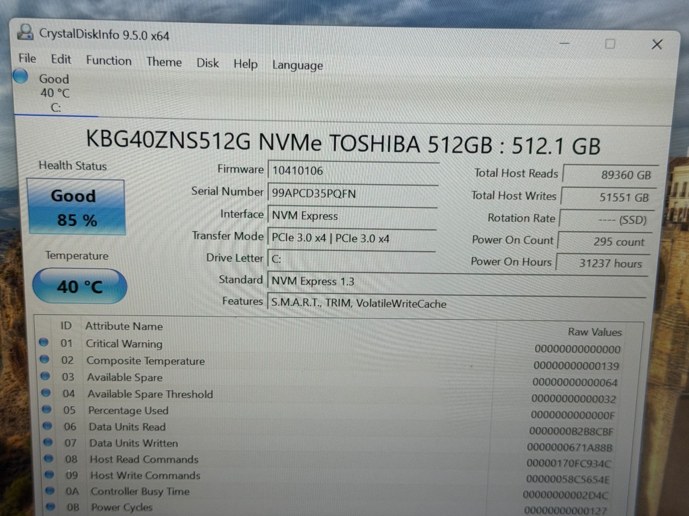Click the Transfer Mode field PCIe 3.0 x4
Image resolution: width=689 pixels, height=516 pixels.
pyautogui.click(x=352, y=238)
